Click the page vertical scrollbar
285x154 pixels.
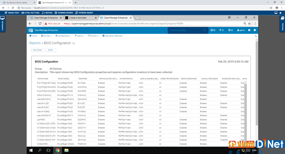[x=256, y=83]
